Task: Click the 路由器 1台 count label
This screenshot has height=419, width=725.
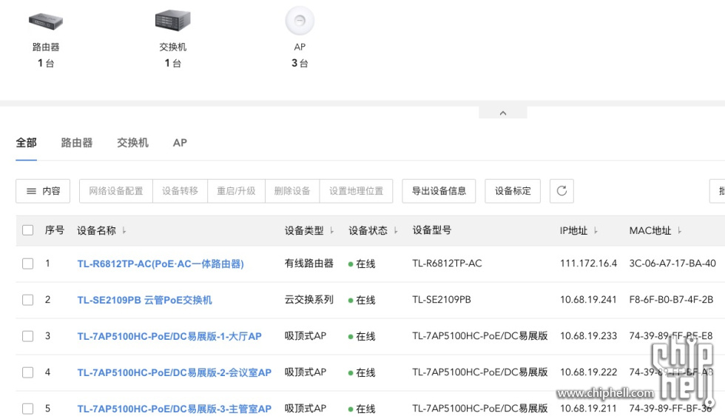Action: pyautogui.click(x=46, y=55)
